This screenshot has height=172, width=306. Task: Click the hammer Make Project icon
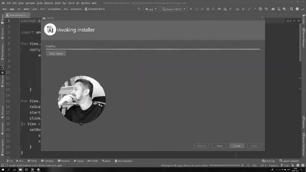tap(139, 9)
